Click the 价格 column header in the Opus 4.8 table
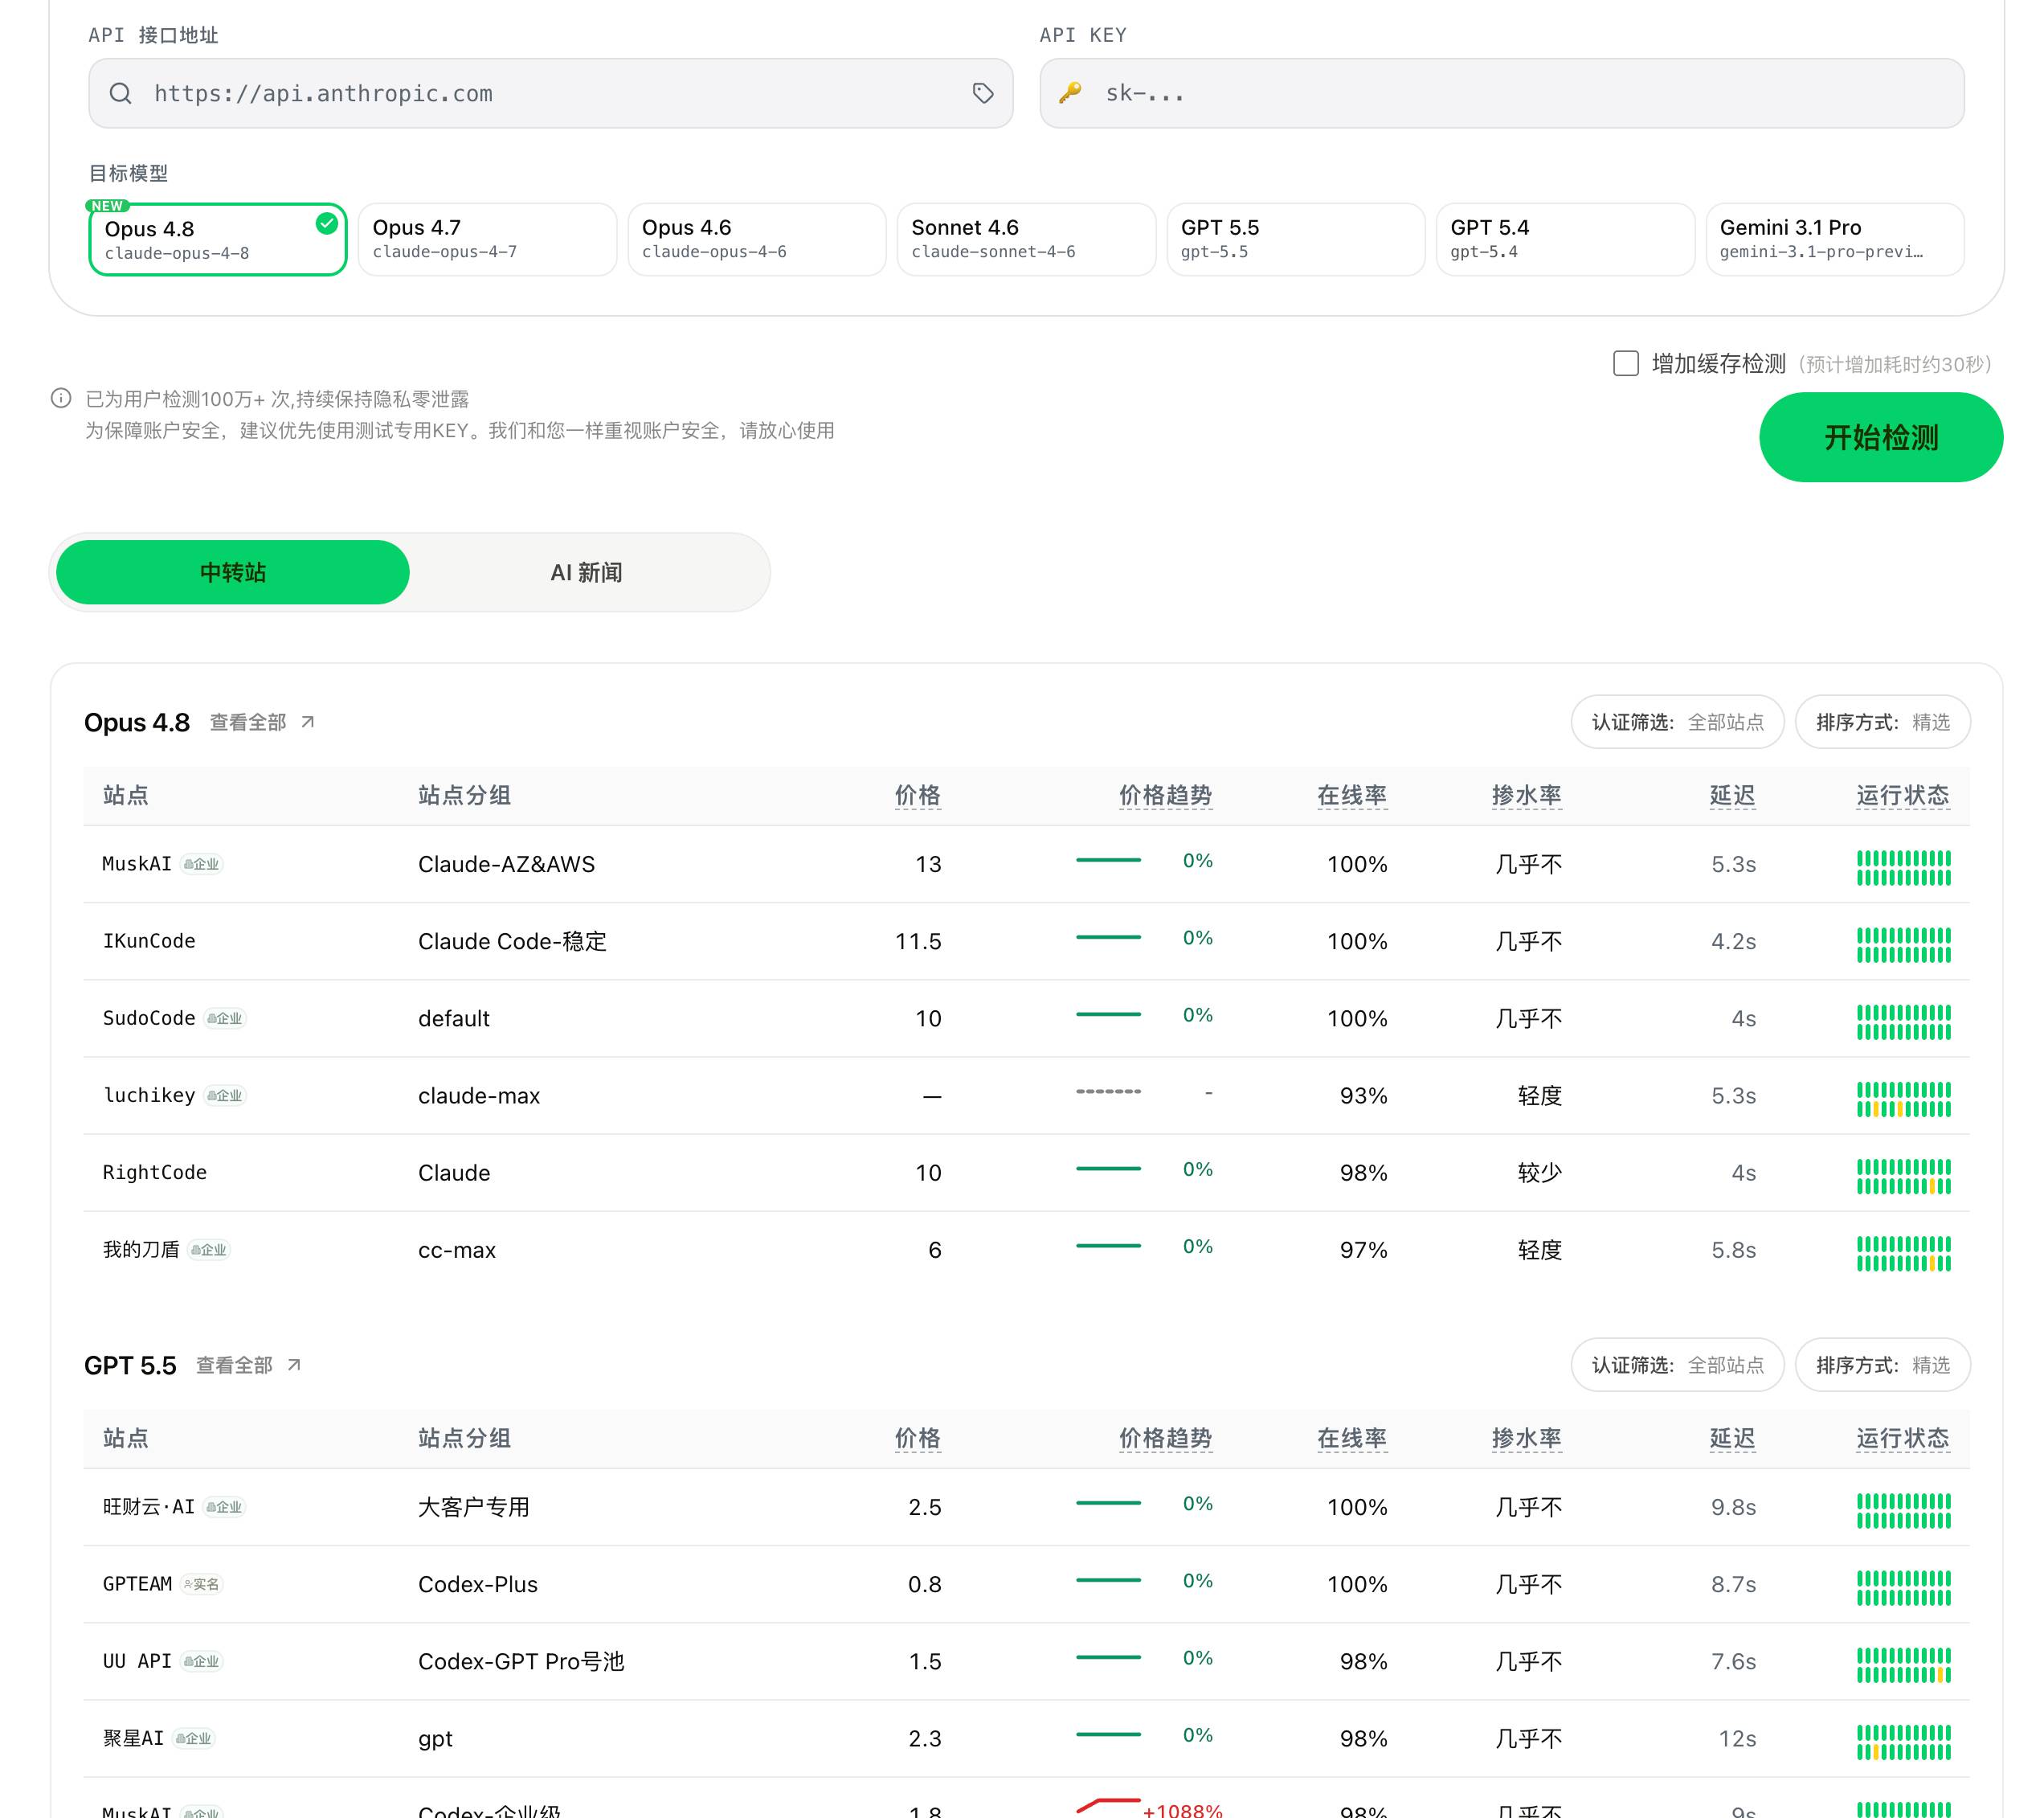 point(918,796)
